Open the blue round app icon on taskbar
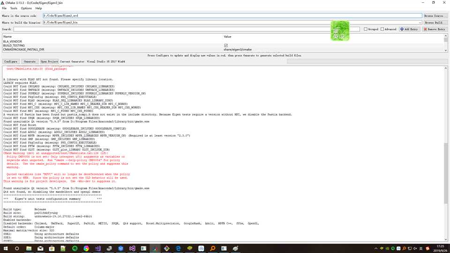This screenshot has width=450, height=253. click(x=120, y=248)
